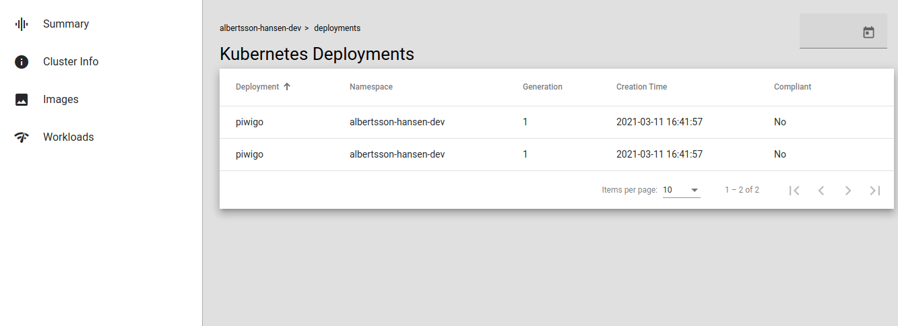898x326 pixels.
Task: Click the Workloads gauge icon
Action: (x=22, y=137)
